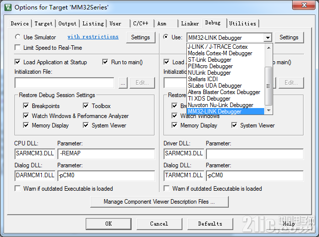This screenshot has height=237, width=319.
Task: Toggle simulator System Viewer checkbox
Action: pos(86,125)
